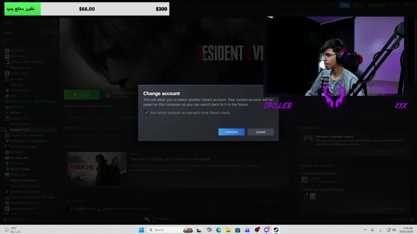Open Discord from the taskbar
Screen dimensions: 417x234
click(266, 230)
